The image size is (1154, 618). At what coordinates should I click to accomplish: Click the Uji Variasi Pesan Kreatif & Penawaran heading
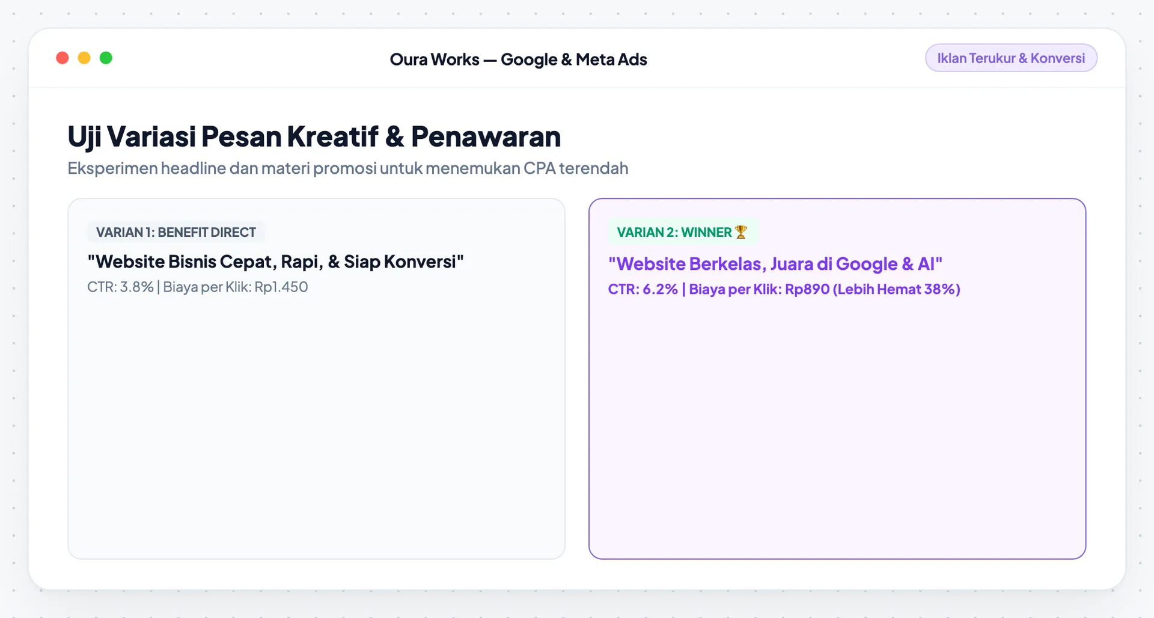(314, 136)
